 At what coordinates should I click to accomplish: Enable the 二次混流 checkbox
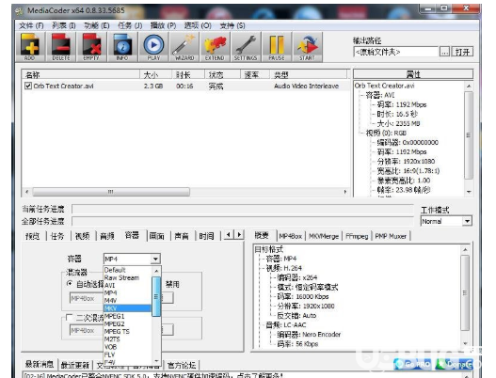point(70,317)
